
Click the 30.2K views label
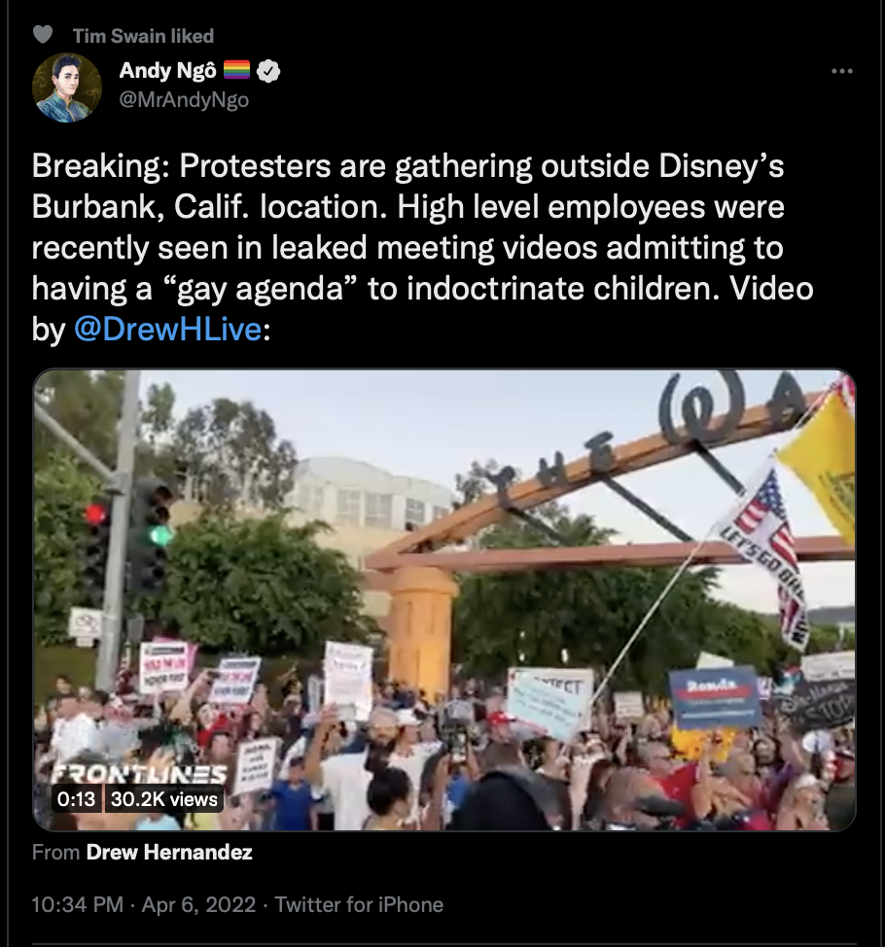(163, 799)
